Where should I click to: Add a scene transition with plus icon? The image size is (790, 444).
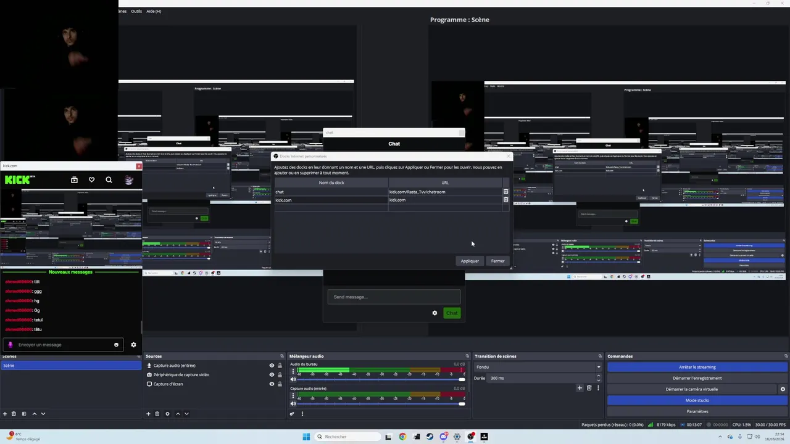point(580,388)
